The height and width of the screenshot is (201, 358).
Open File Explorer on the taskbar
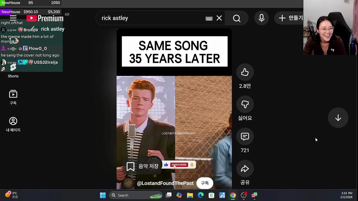tap(190, 195)
